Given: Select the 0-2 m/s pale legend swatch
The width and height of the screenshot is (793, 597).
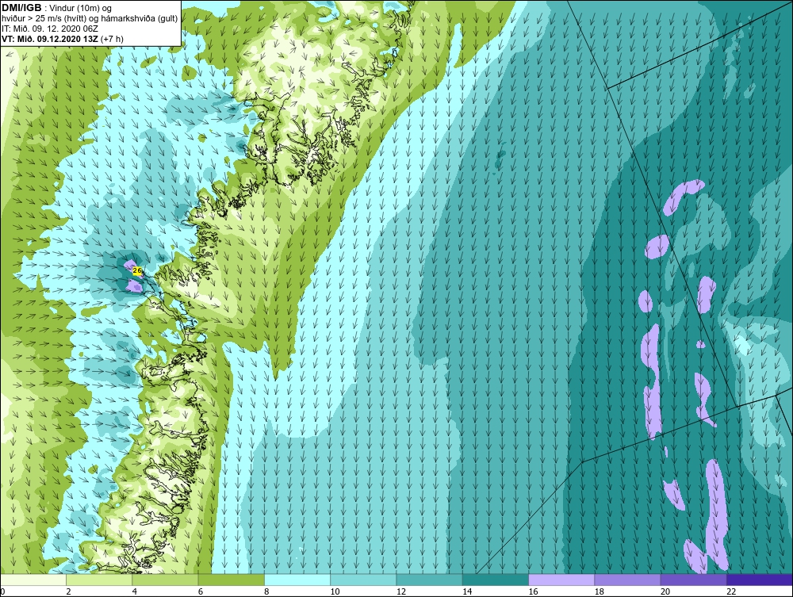Looking at the screenshot, I should (x=33, y=580).
